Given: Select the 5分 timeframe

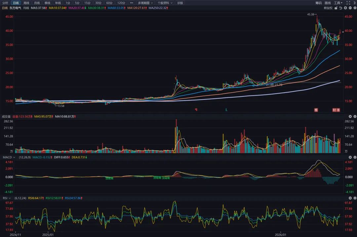Looking at the screenshot, I should pos(77,3).
